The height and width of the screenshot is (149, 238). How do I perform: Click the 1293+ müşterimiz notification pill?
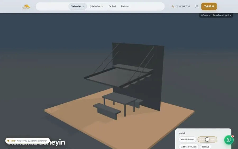[x=28, y=141]
